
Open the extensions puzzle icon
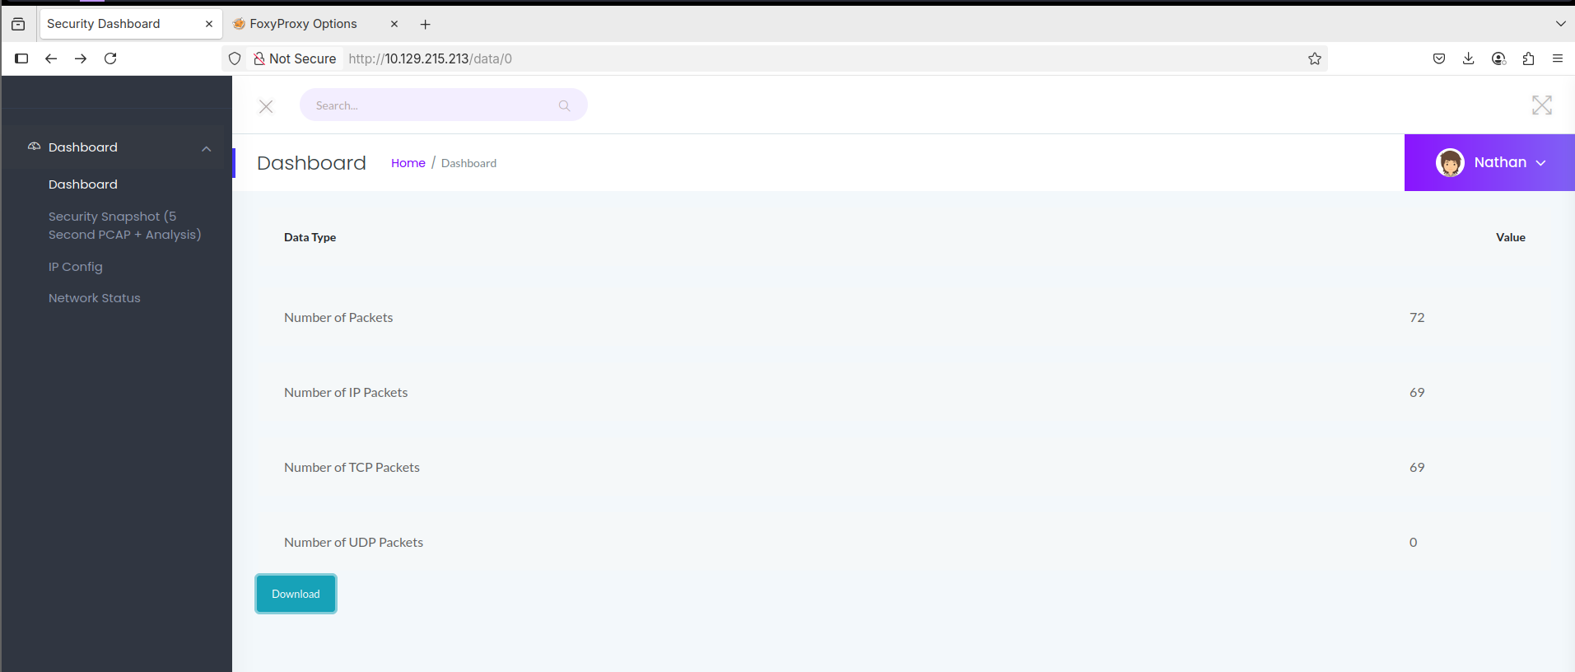pos(1528,58)
